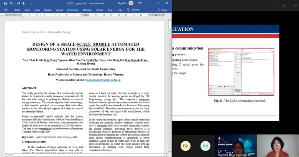The height and width of the screenshot is (157, 299).
Task: Select the D2 participant avatar
Action: click(x=186, y=146)
